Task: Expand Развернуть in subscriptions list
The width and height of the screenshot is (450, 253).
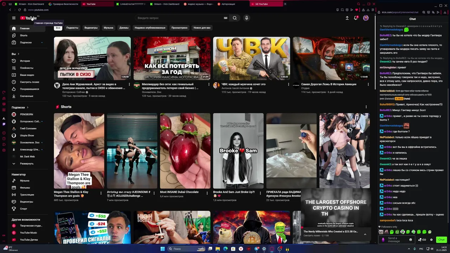Action: click(x=27, y=163)
